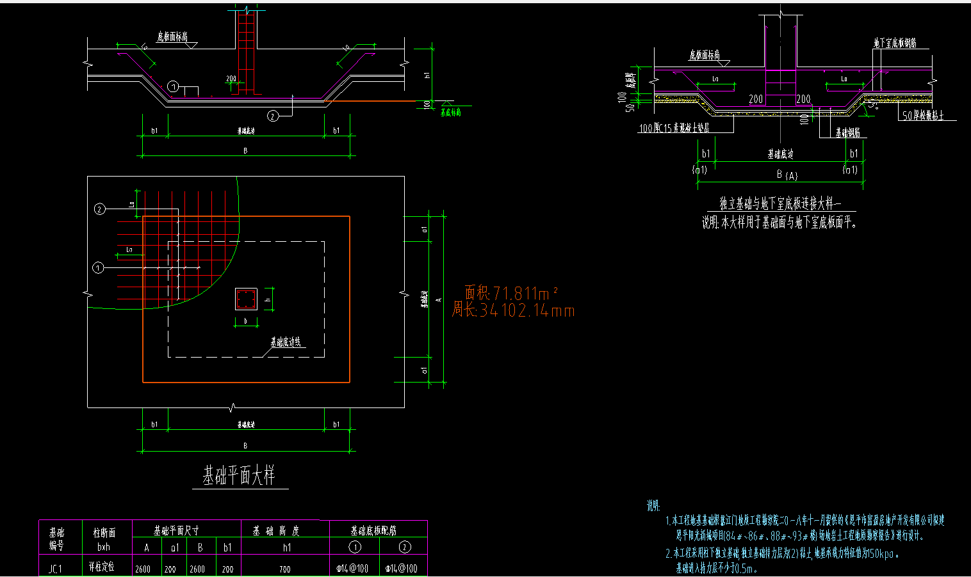Click the 2600 value under column B
The height and width of the screenshot is (577, 971).
[x=197, y=569]
